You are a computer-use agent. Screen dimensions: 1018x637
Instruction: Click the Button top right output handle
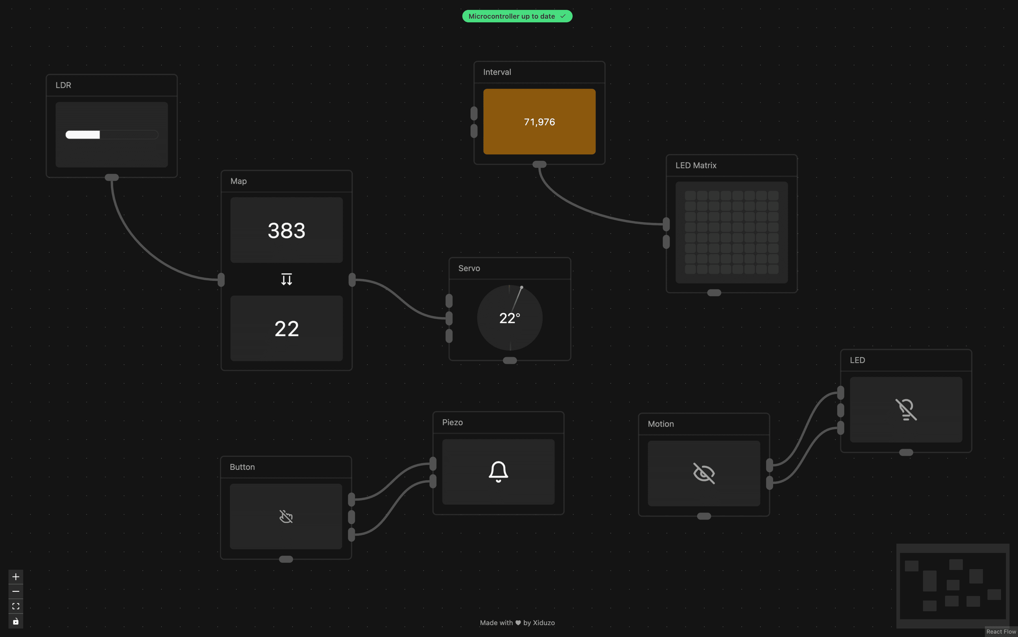point(351,500)
